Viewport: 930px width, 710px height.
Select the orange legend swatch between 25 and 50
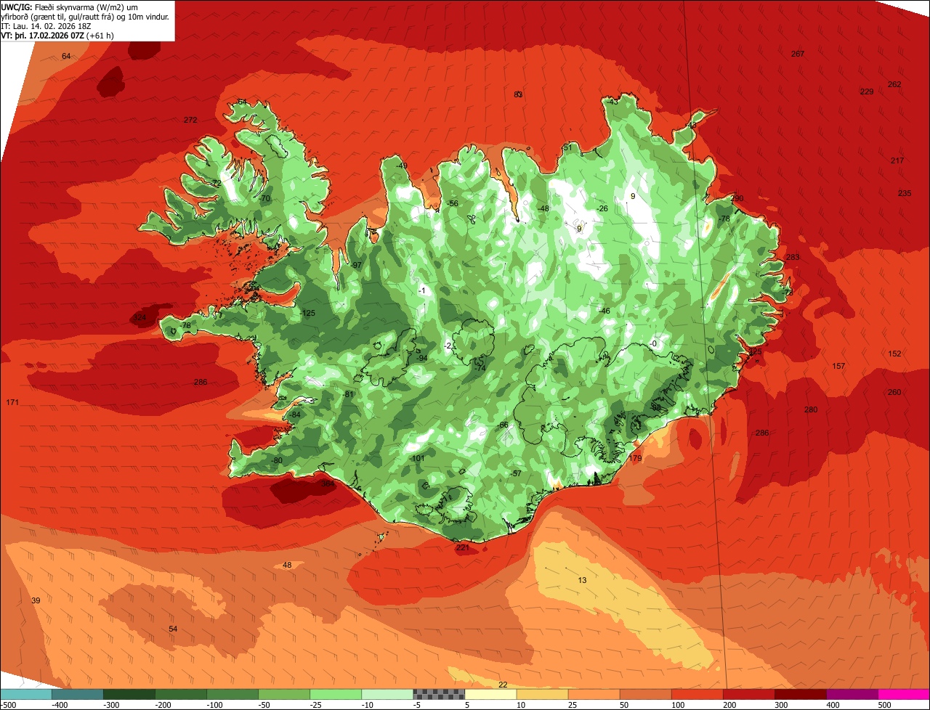[x=594, y=694]
